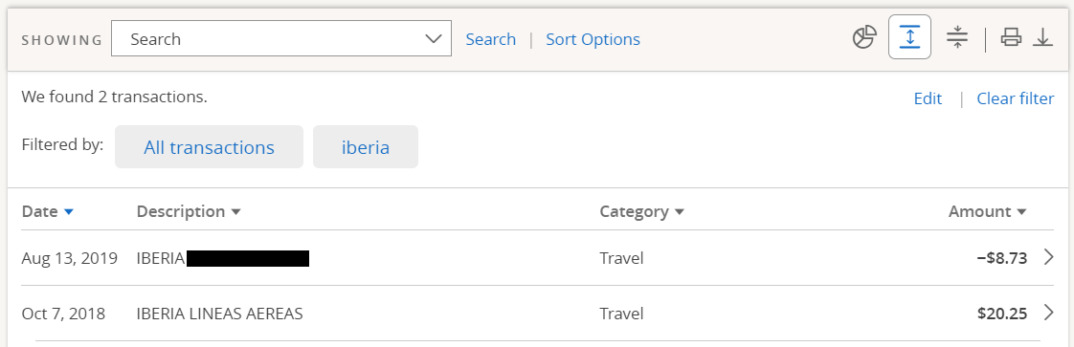The width and height of the screenshot is (1074, 347).
Task: Select the expanded row spacing icon
Action: tap(909, 37)
